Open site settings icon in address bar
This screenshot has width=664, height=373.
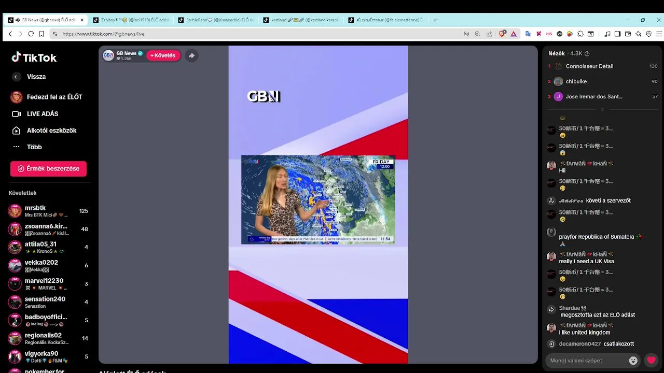[x=55, y=34]
